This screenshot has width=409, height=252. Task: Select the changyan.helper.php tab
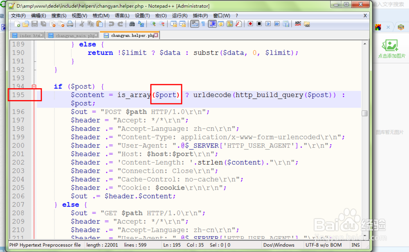point(130,35)
